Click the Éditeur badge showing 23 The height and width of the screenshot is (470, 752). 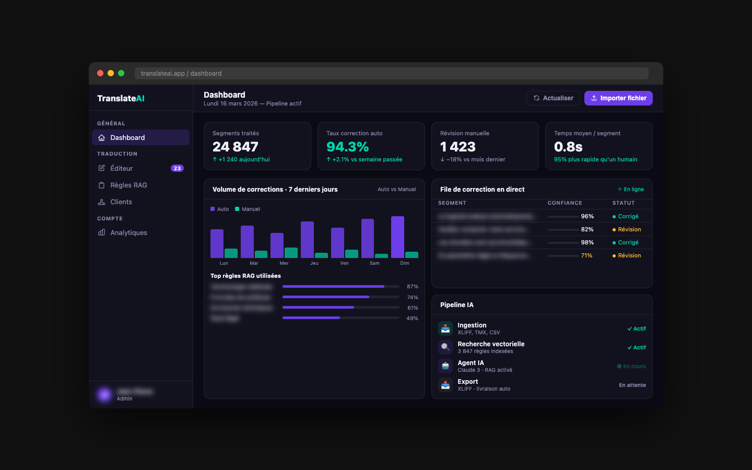pyautogui.click(x=177, y=168)
